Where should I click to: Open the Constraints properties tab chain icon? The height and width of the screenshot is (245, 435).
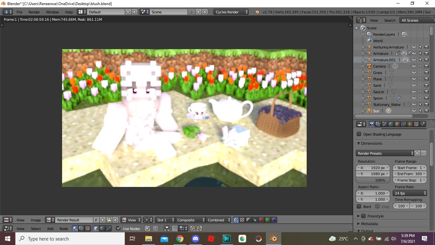403,124
